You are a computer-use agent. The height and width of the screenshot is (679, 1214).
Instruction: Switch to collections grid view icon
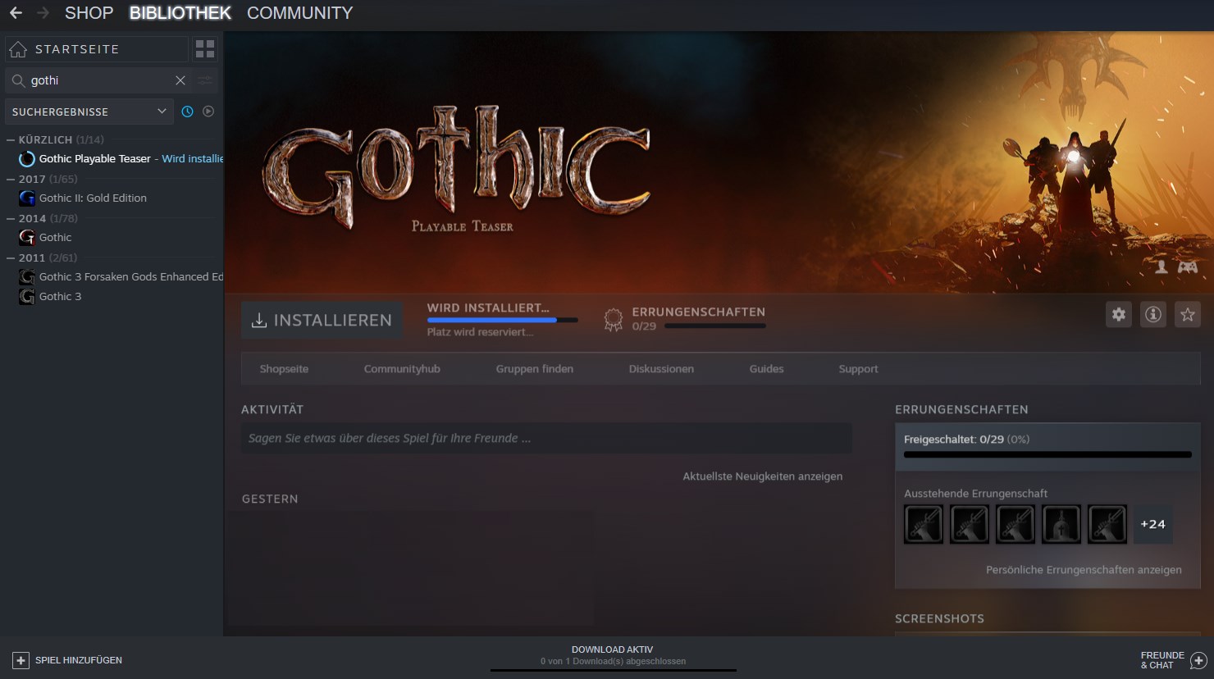(205, 49)
